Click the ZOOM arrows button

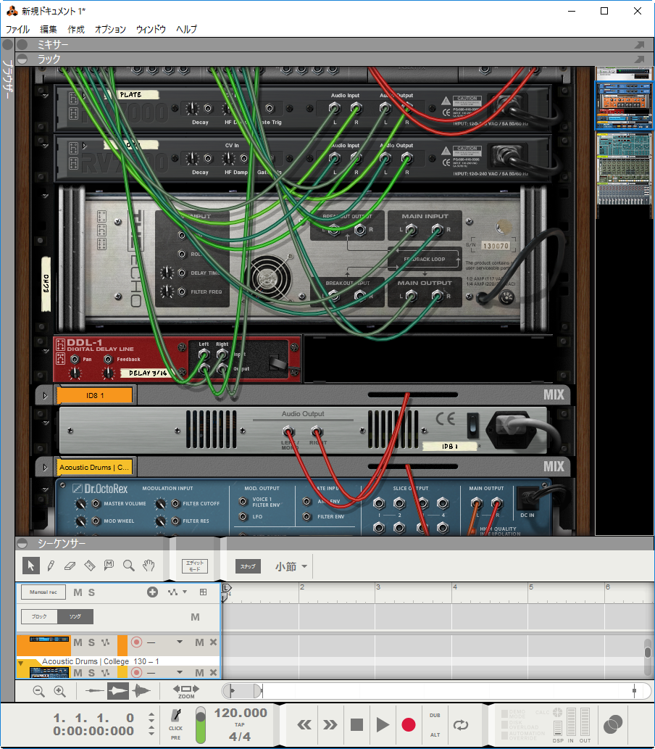[185, 691]
